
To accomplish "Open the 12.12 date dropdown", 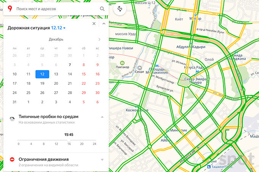I will point(58,28).
